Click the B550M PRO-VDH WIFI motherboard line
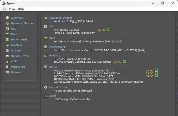The height and width of the screenshot is (116, 178). pyautogui.click(x=99, y=50)
